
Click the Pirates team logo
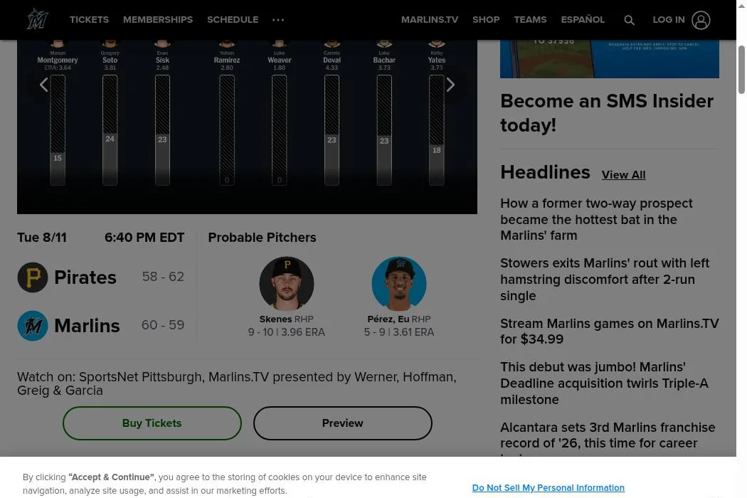33,277
